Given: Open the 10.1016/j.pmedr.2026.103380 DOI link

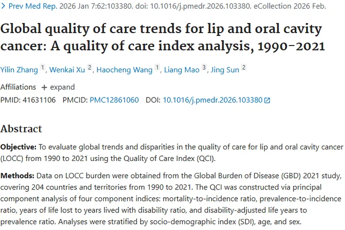Looking at the screenshot, I should point(213,100).
